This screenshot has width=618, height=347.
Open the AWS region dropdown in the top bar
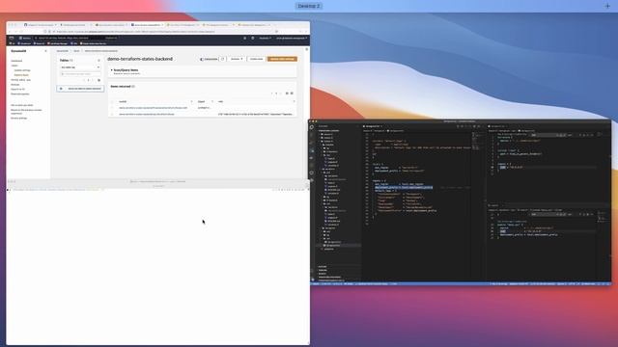point(265,39)
